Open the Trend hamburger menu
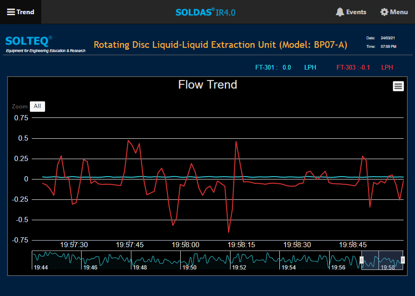The height and width of the screenshot is (296, 415). (20, 12)
